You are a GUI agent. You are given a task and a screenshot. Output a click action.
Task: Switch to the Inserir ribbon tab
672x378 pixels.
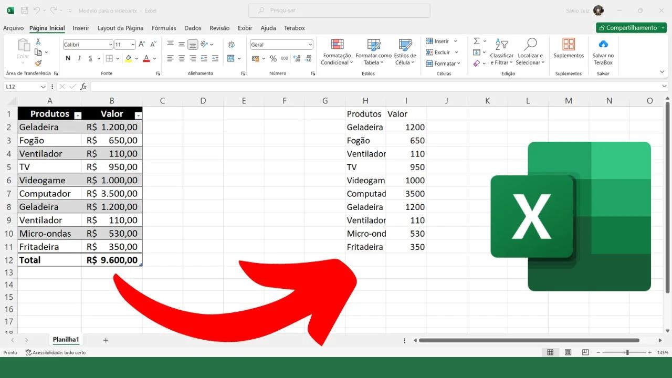pyautogui.click(x=81, y=28)
